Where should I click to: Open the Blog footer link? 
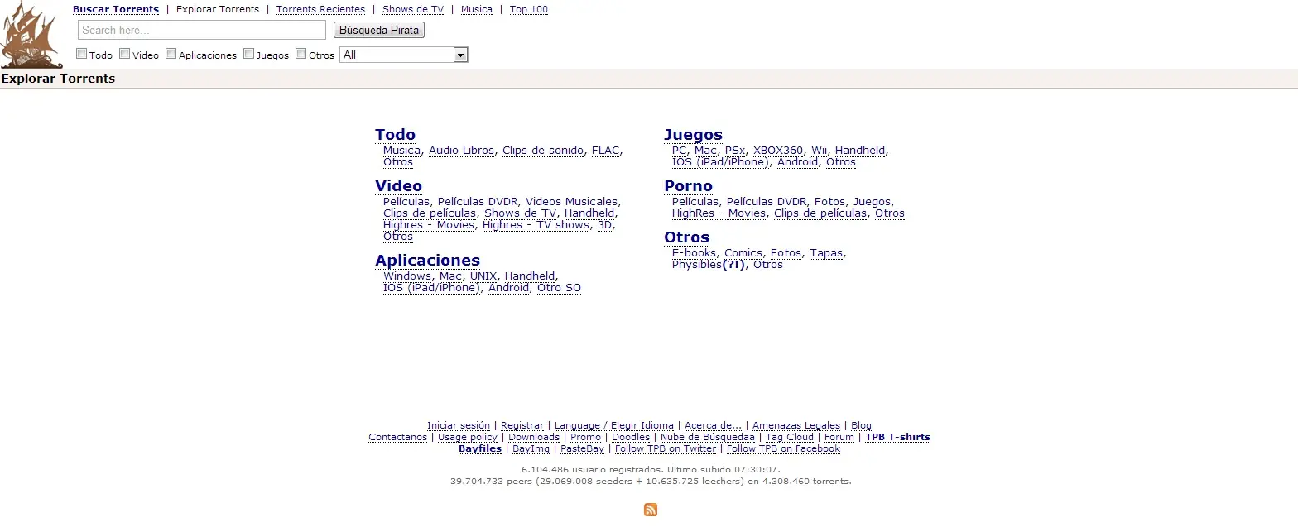click(861, 425)
